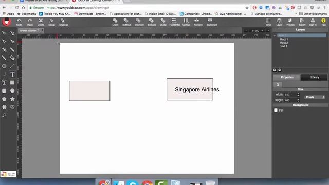Select the ring circle tool
329x185 pixels.
point(4,66)
